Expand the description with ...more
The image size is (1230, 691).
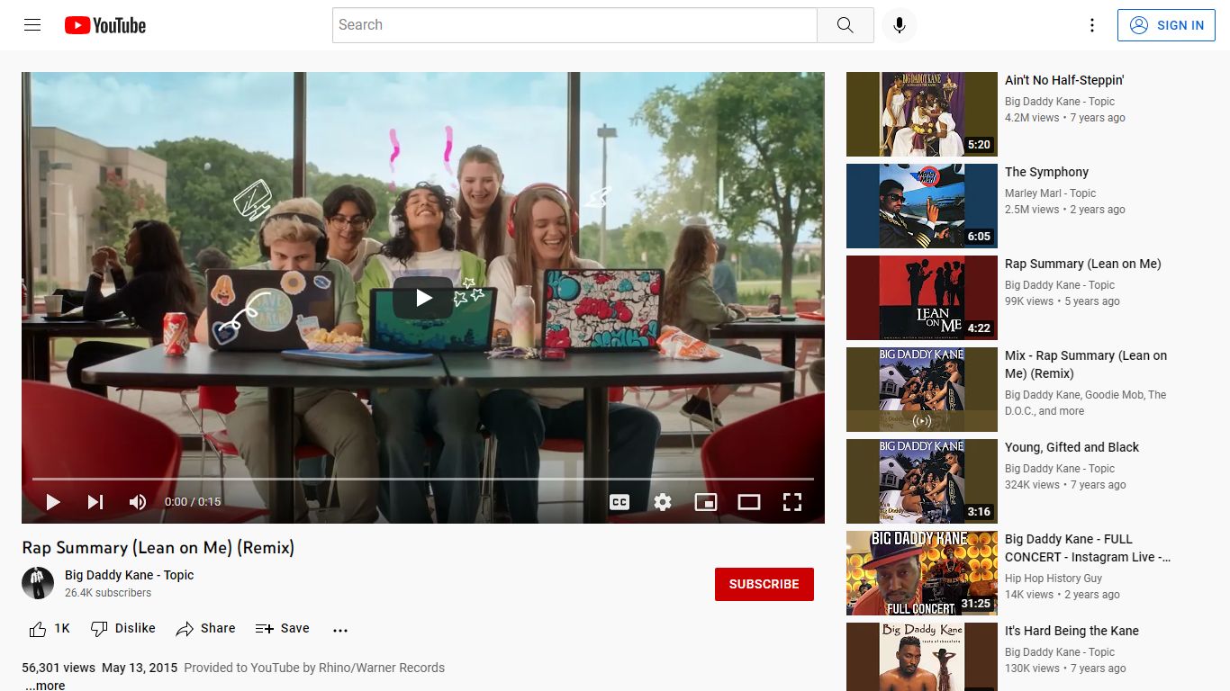pyautogui.click(x=45, y=686)
